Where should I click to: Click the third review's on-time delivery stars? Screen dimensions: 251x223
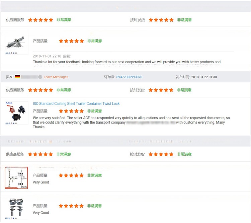point(161,154)
